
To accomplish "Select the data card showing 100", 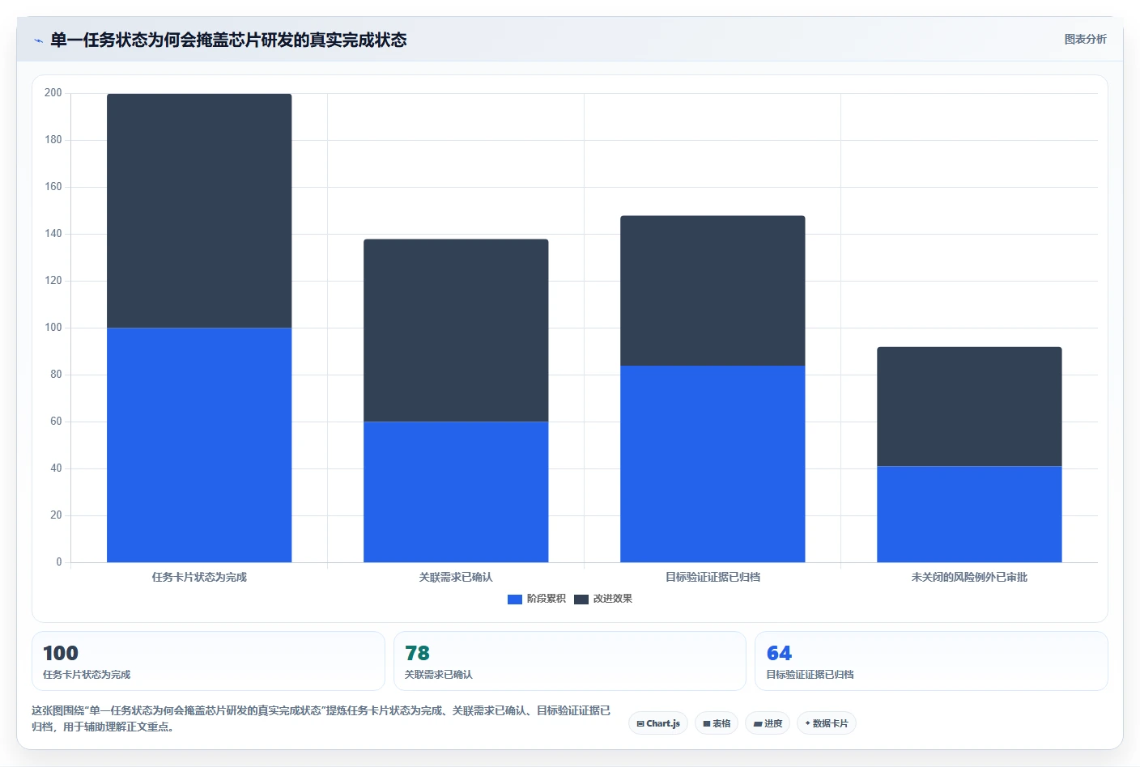I will click(x=208, y=661).
